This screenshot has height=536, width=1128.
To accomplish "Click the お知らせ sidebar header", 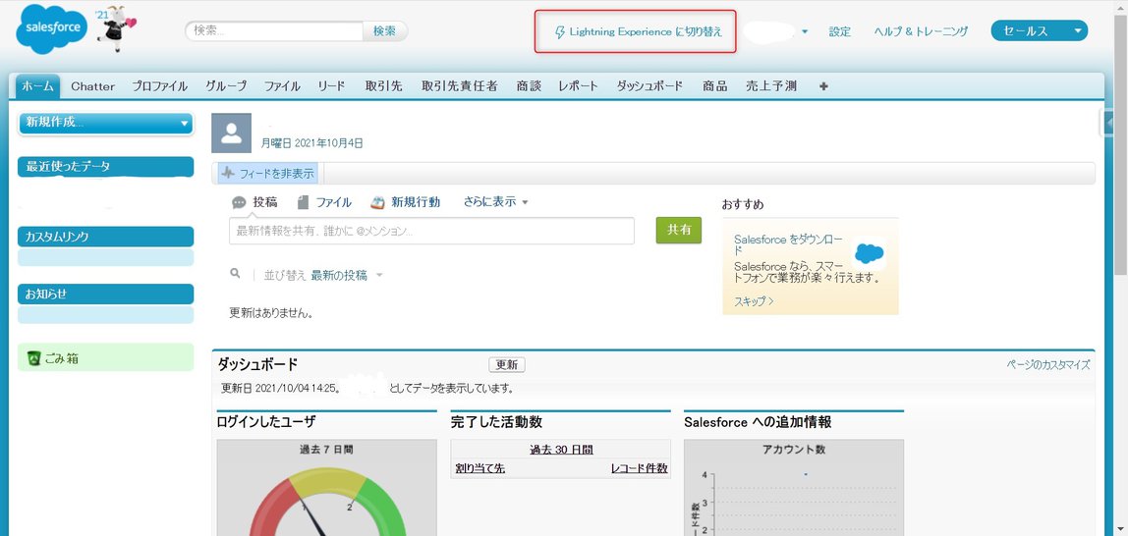I will [106, 294].
